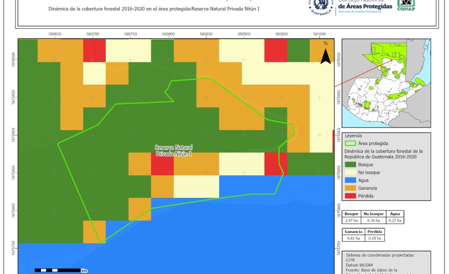
Task: Click the Ganancia 0.81 ha table cell
Action: (x=353, y=238)
